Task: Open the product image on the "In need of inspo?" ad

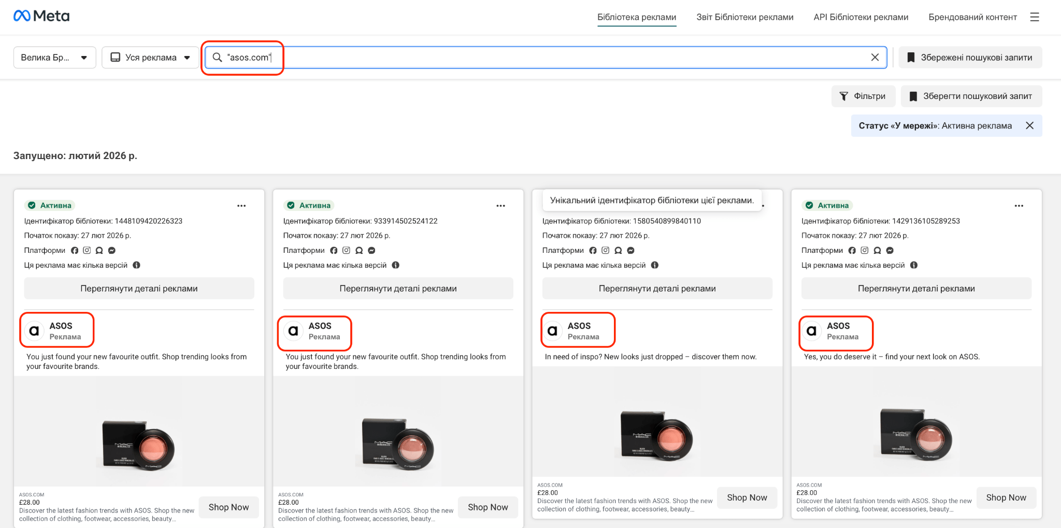Action: pyautogui.click(x=657, y=422)
